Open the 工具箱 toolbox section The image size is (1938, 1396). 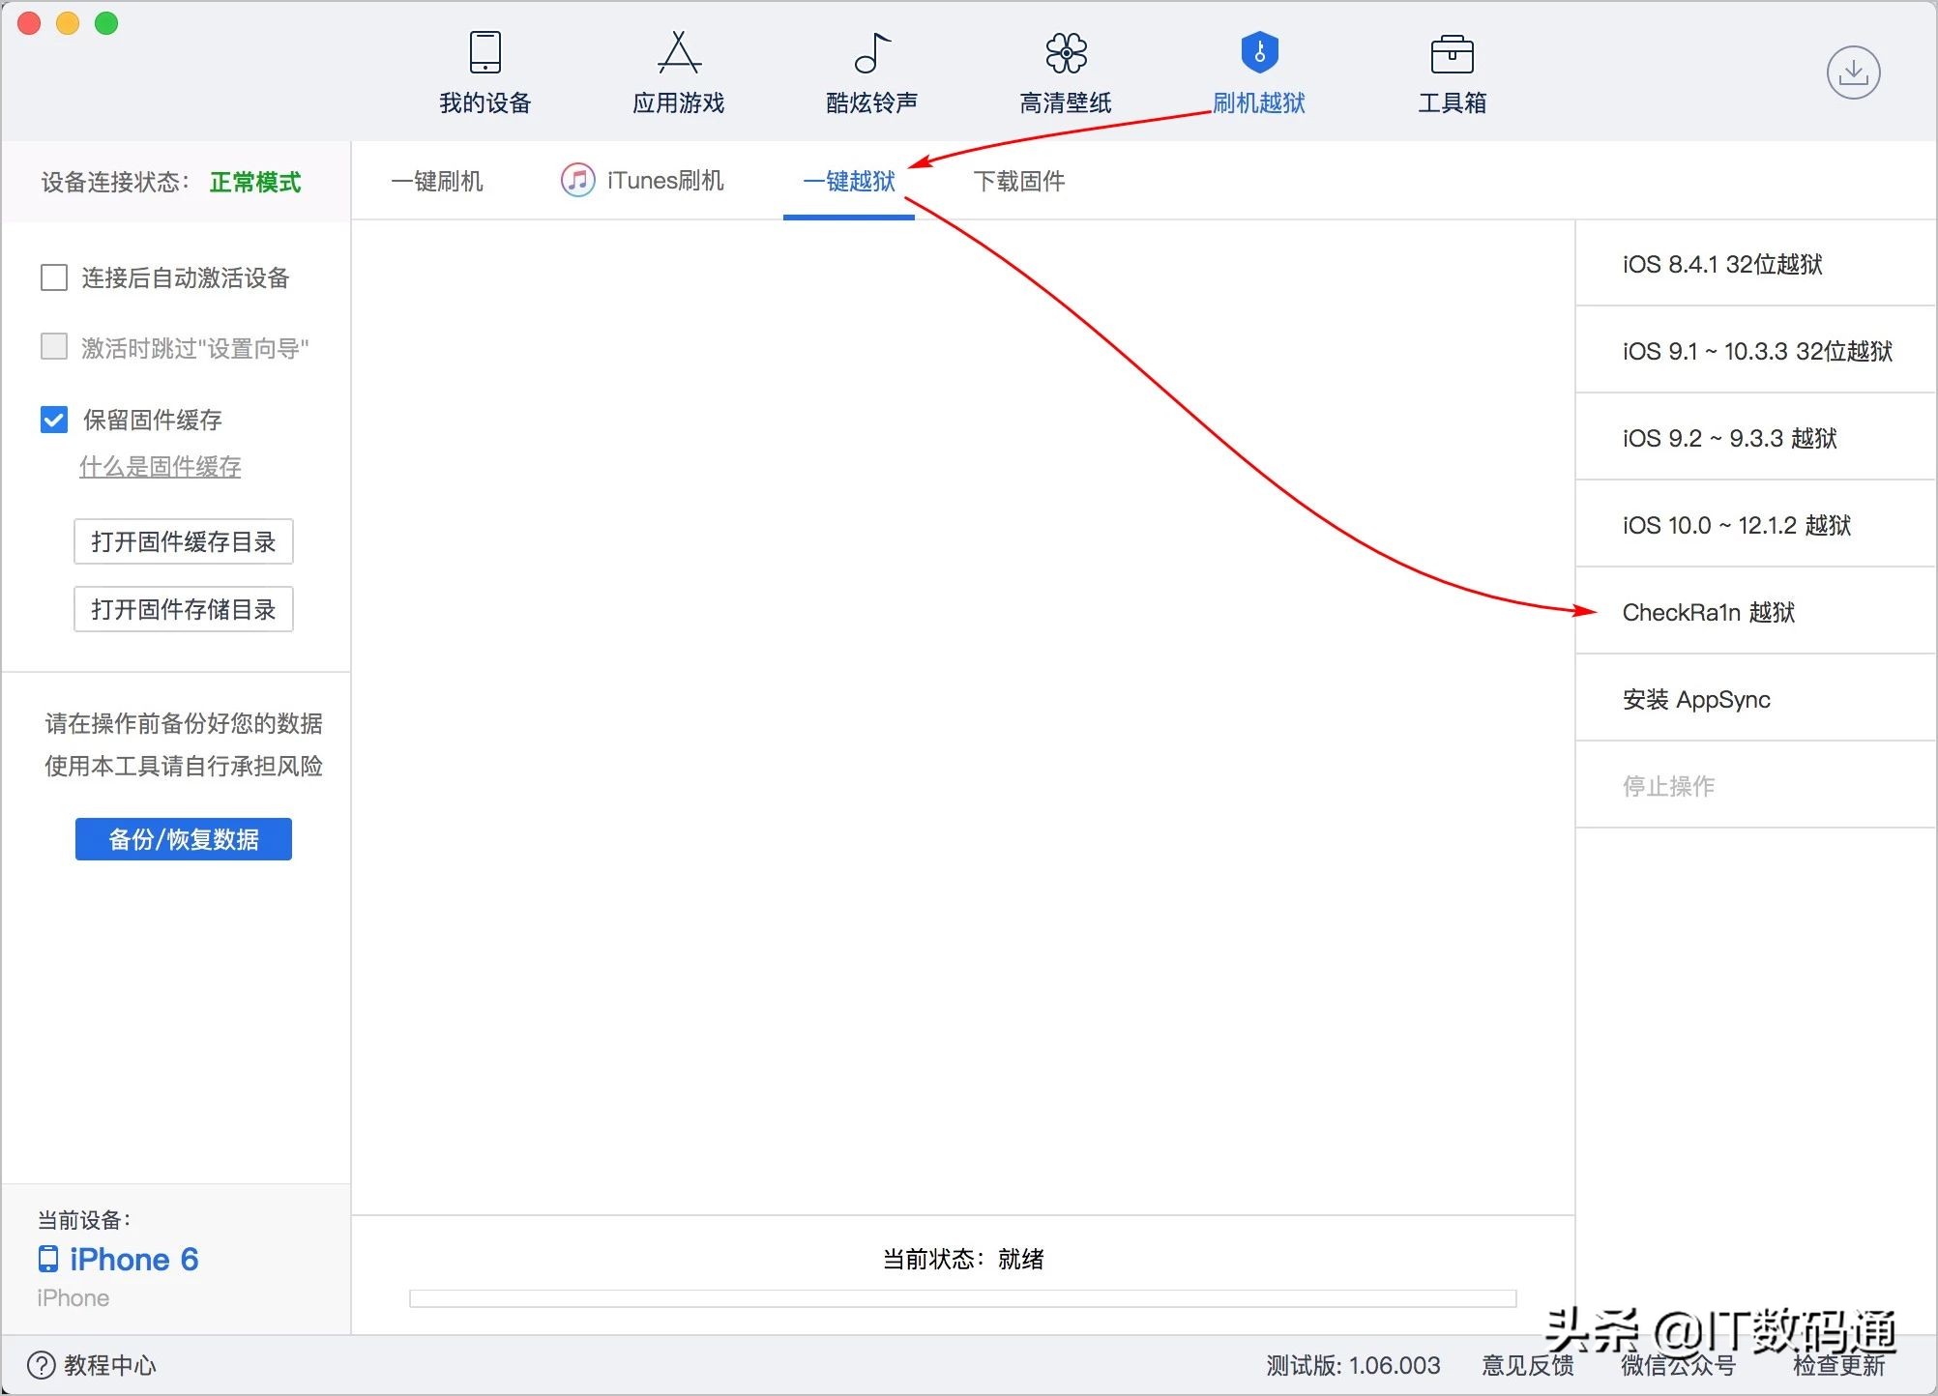1451,73
